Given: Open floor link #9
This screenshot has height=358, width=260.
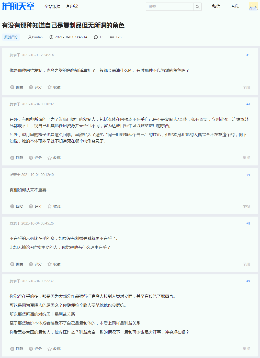Looking at the screenshot, I should 248,281.
